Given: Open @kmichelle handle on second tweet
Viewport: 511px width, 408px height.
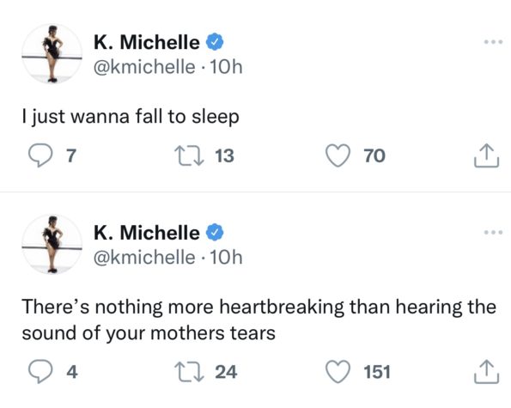Looking at the screenshot, I should tap(144, 258).
